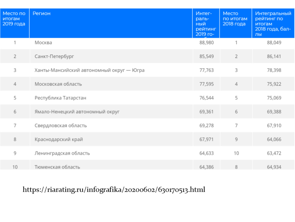Click 2018 place '9' in Краснодарский край row
The image size is (295, 222).
tap(236, 140)
